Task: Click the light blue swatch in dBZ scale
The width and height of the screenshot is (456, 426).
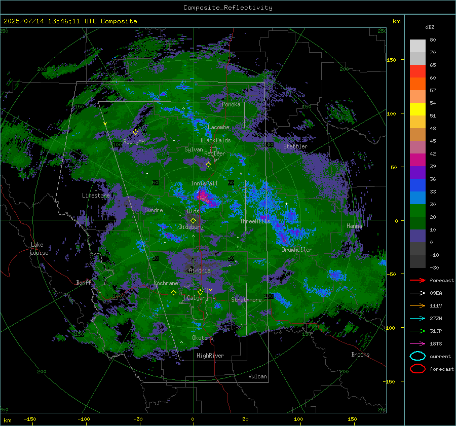Action: click(x=417, y=198)
